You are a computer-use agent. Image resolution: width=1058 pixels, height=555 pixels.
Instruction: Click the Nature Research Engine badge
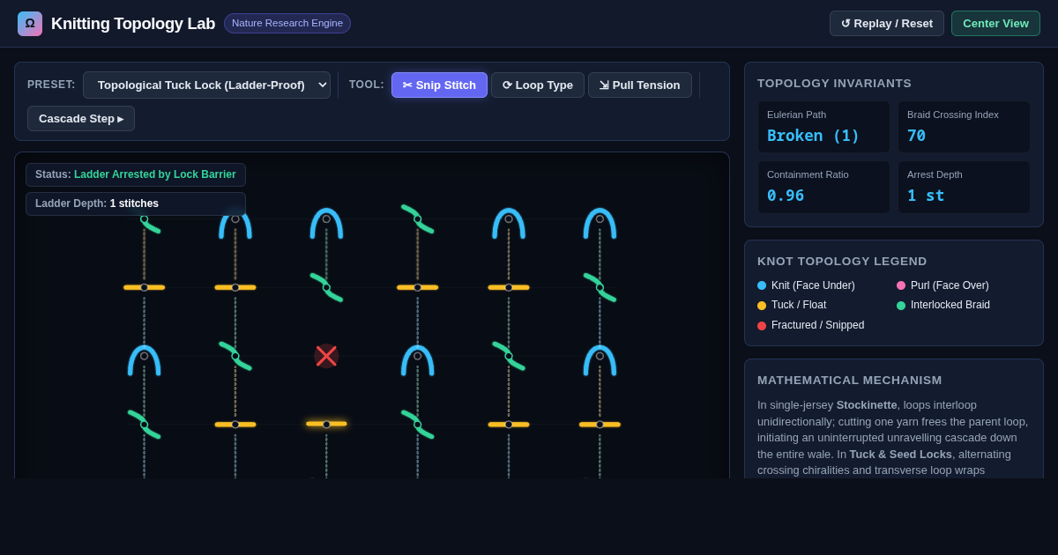click(287, 23)
